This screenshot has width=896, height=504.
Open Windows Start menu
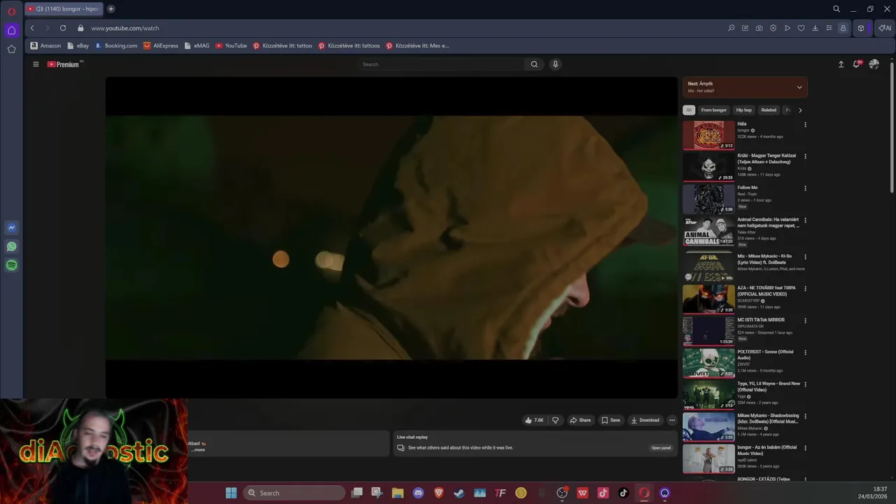[231, 493]
